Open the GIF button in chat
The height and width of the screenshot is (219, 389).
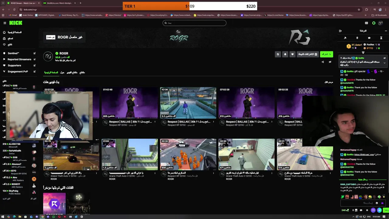click(x=379, y=210)
